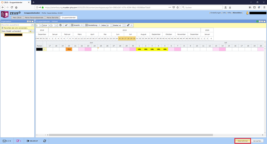Open the 'Favoriten auswählen' dropdown

[32, 25]
